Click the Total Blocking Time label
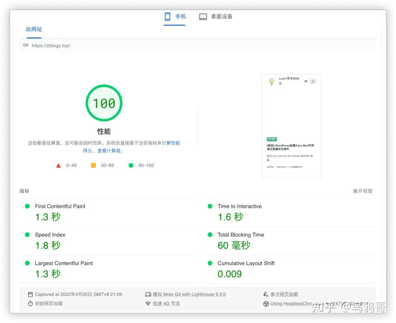This screenshot has height=323, width=396. pyautogui.click(x=241, y=235)
